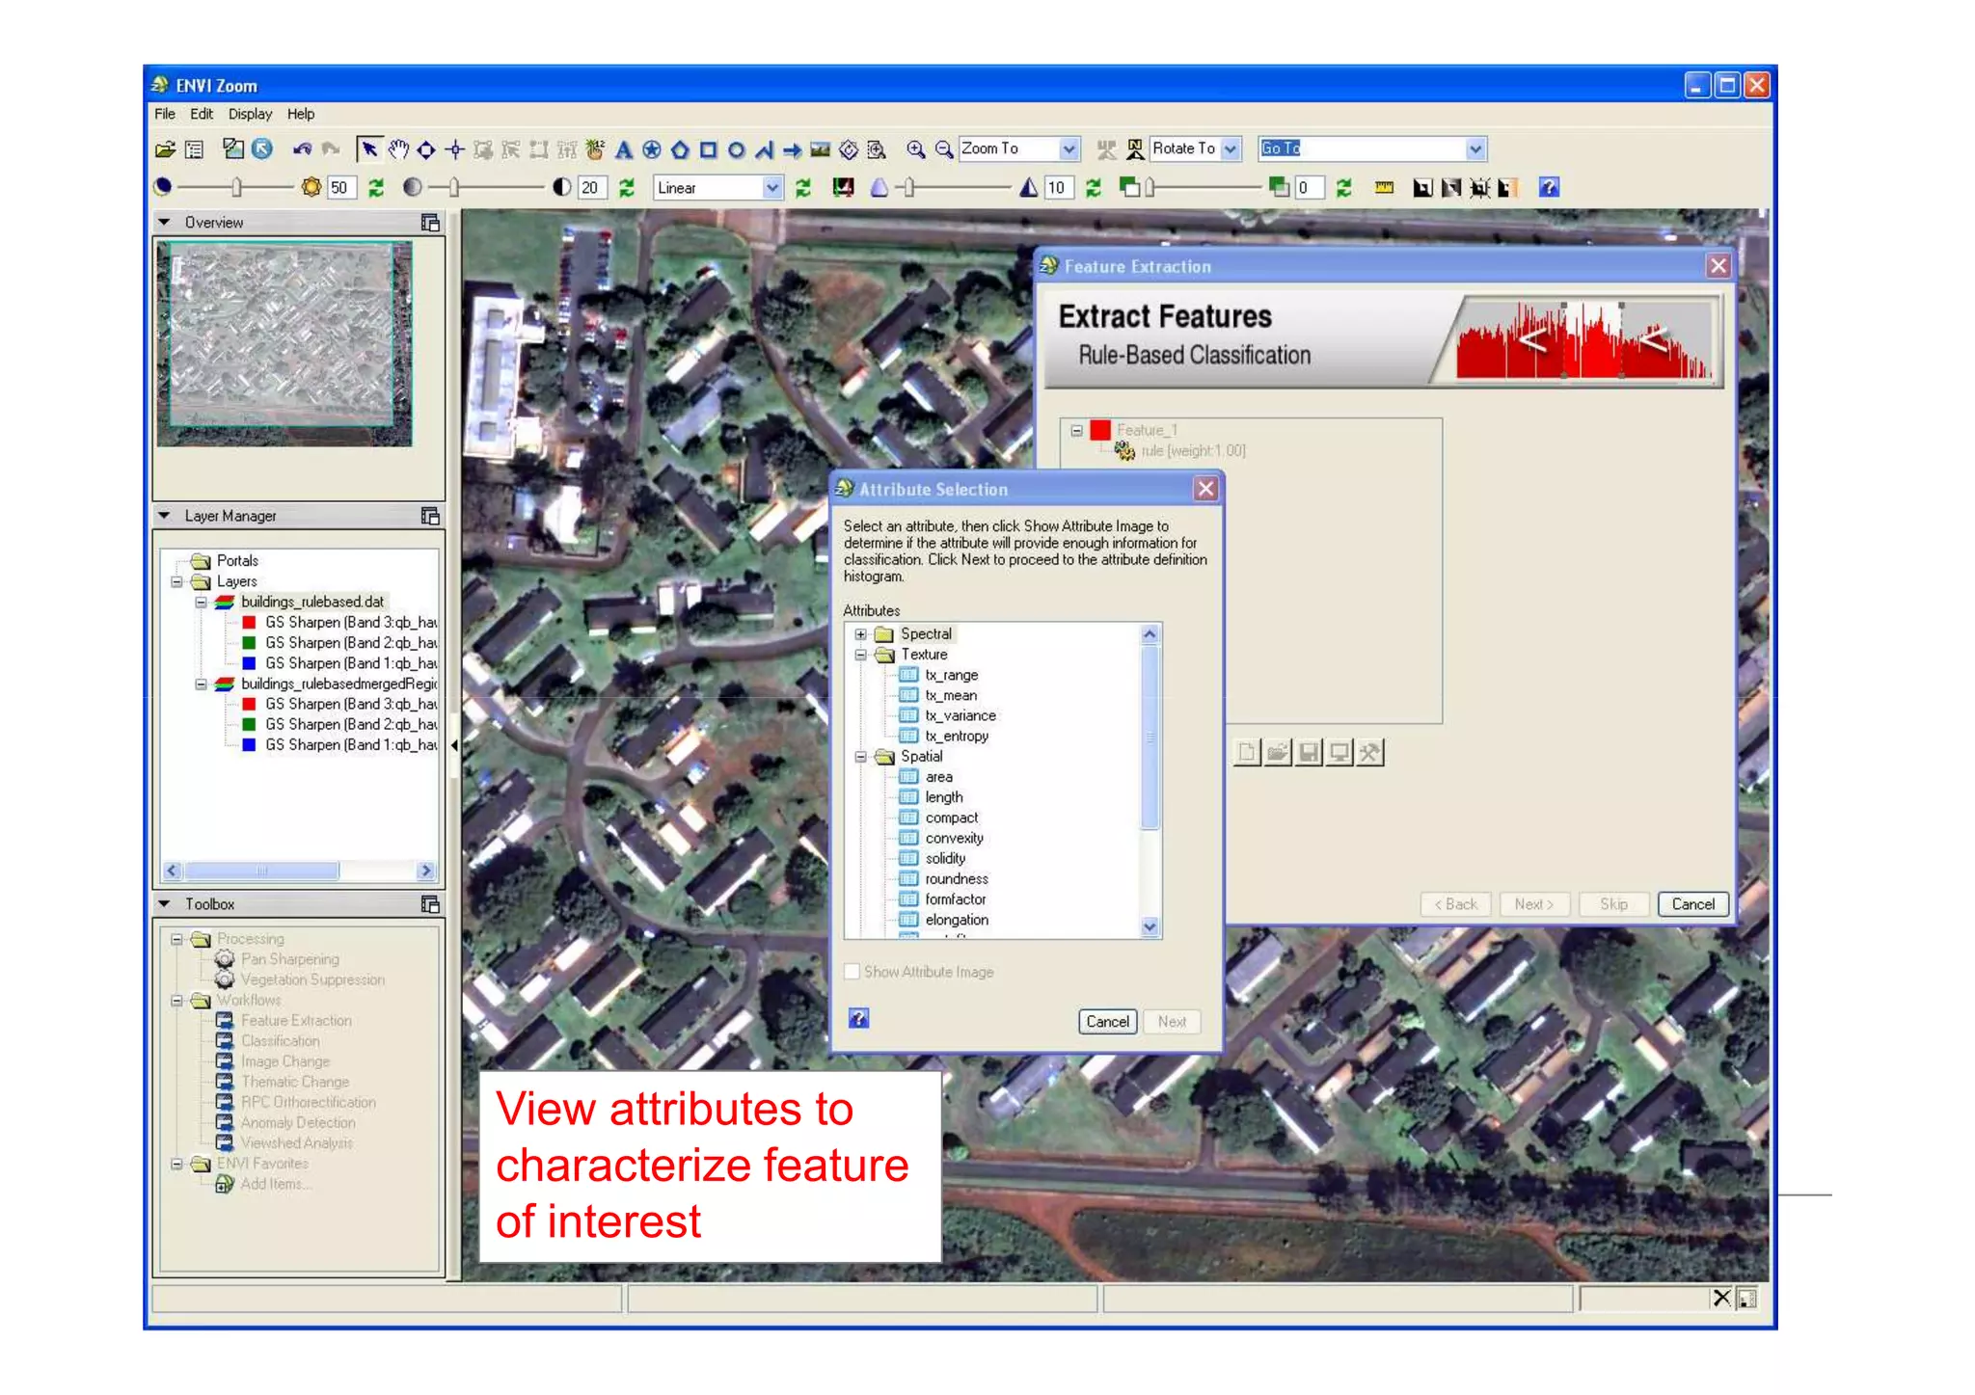Adjust the contrast slider handle

click(x=454, y=188)
